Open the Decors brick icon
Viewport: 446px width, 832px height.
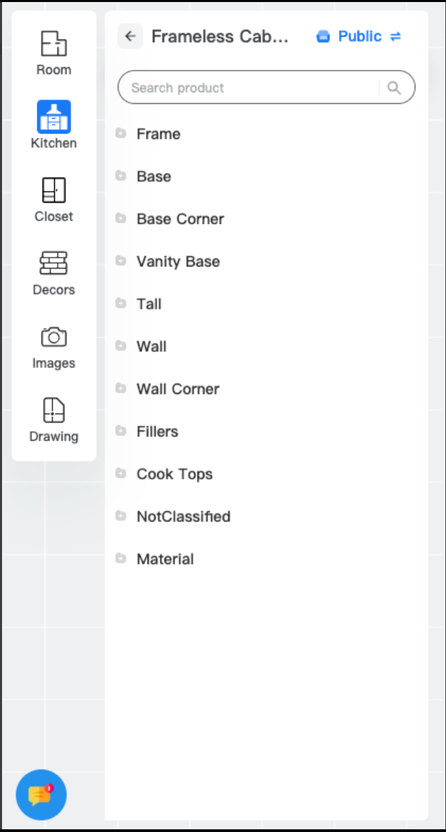pos(53,263)
